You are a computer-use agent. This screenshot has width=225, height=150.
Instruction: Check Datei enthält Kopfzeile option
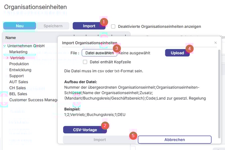click(85, 62)
